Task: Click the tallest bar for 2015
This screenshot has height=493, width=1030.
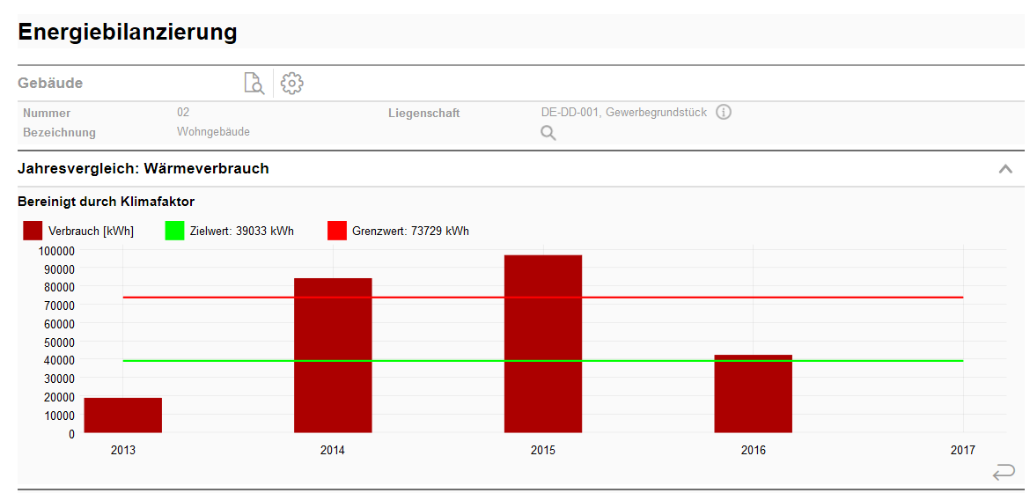Action: 543,344
